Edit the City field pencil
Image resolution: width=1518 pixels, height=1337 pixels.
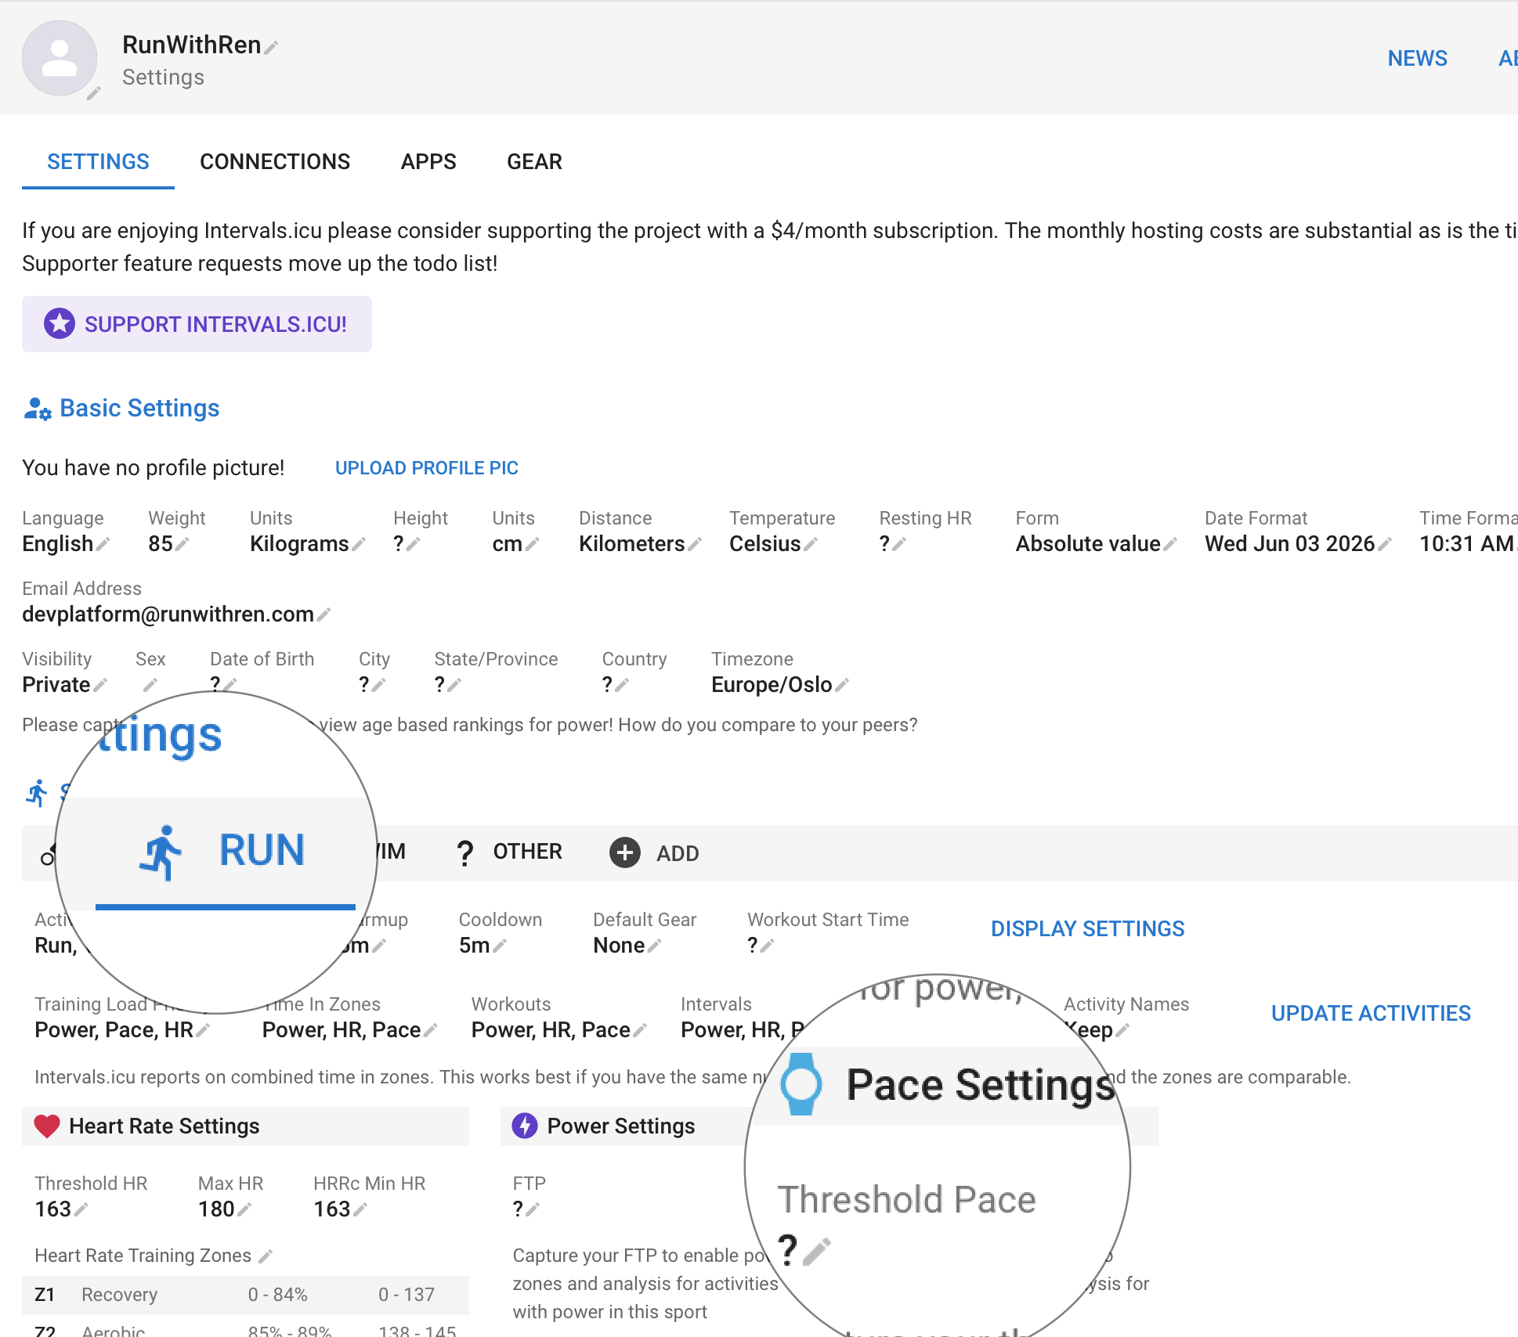pyautogui.click(x=379, y=685)
